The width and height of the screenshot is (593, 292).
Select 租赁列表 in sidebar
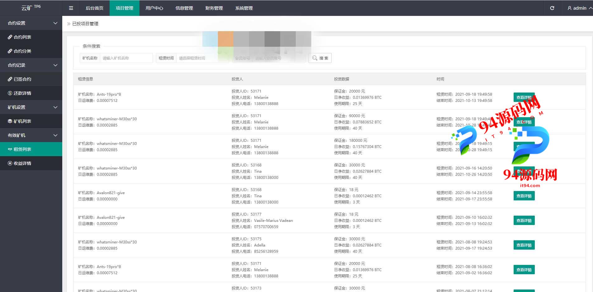tap(31, 149)
